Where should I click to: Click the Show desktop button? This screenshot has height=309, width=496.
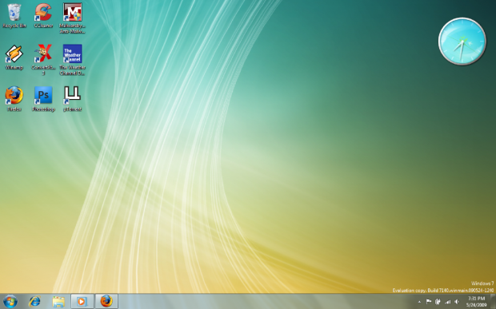pyautogui.click(x=493, y=302)
